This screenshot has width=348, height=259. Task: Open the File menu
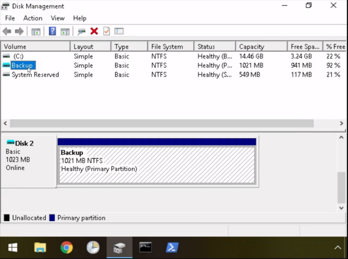coord(10,18)
